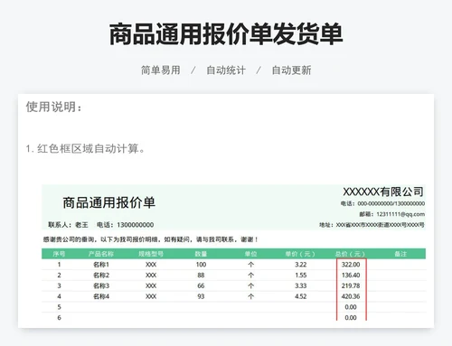Select the 自动统计 subtitle text
Viewport: 452px width, 346px height.
pyautogui.click(x=226, y=70)
